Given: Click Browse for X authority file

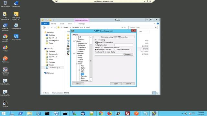Looking at the screenshot, I should pos(128,54).
